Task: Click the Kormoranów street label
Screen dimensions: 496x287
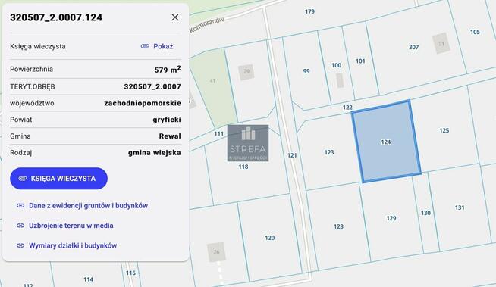Action: (206, 25)
